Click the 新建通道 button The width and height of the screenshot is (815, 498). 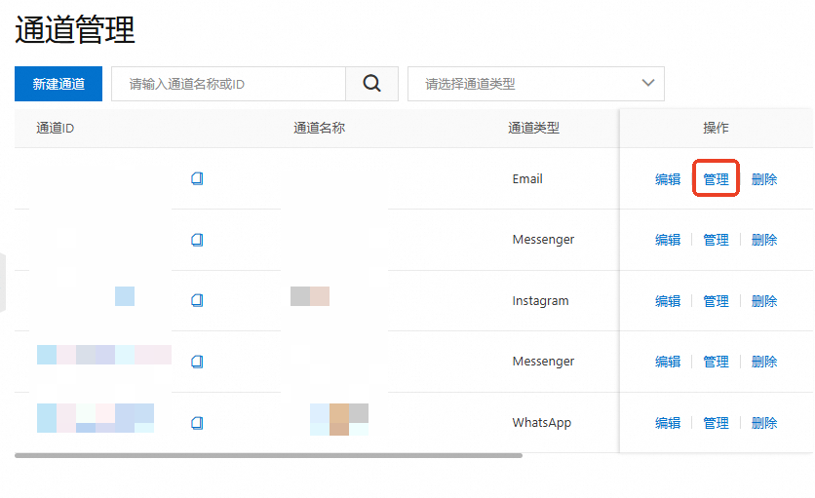(58, 84)
